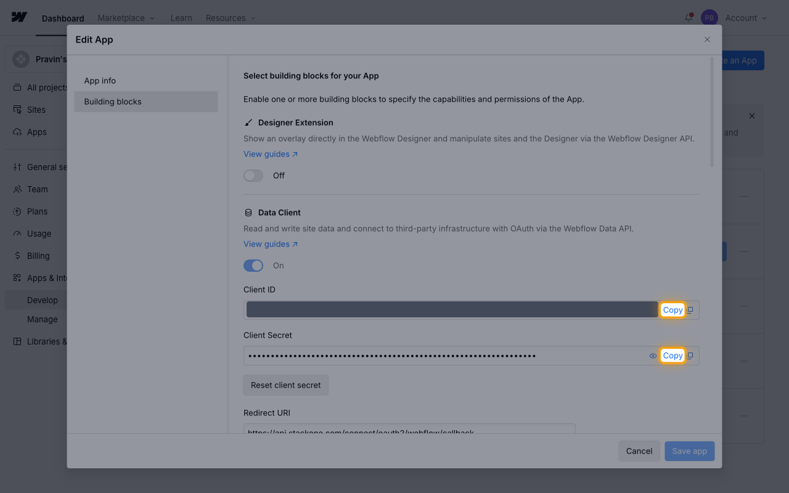Open the Develop sidebar item
The height and width of the screenshot is (493, 789).
[43, 300]
